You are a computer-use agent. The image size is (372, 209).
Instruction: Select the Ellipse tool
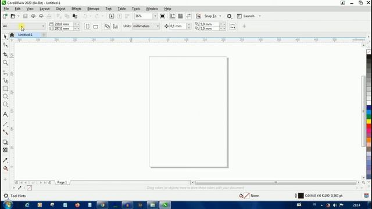[x=5, y=96]
